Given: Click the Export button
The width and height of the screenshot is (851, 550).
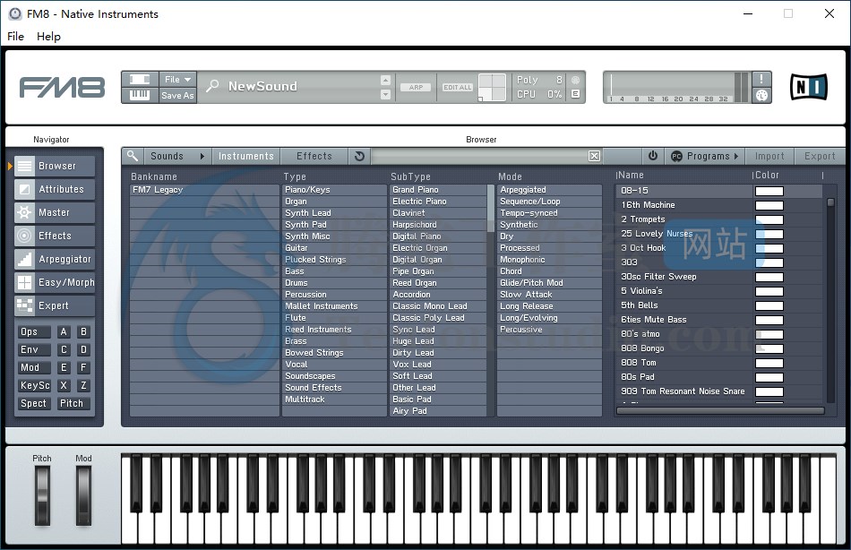Looking at the screenshot, I should click(820, 157).
